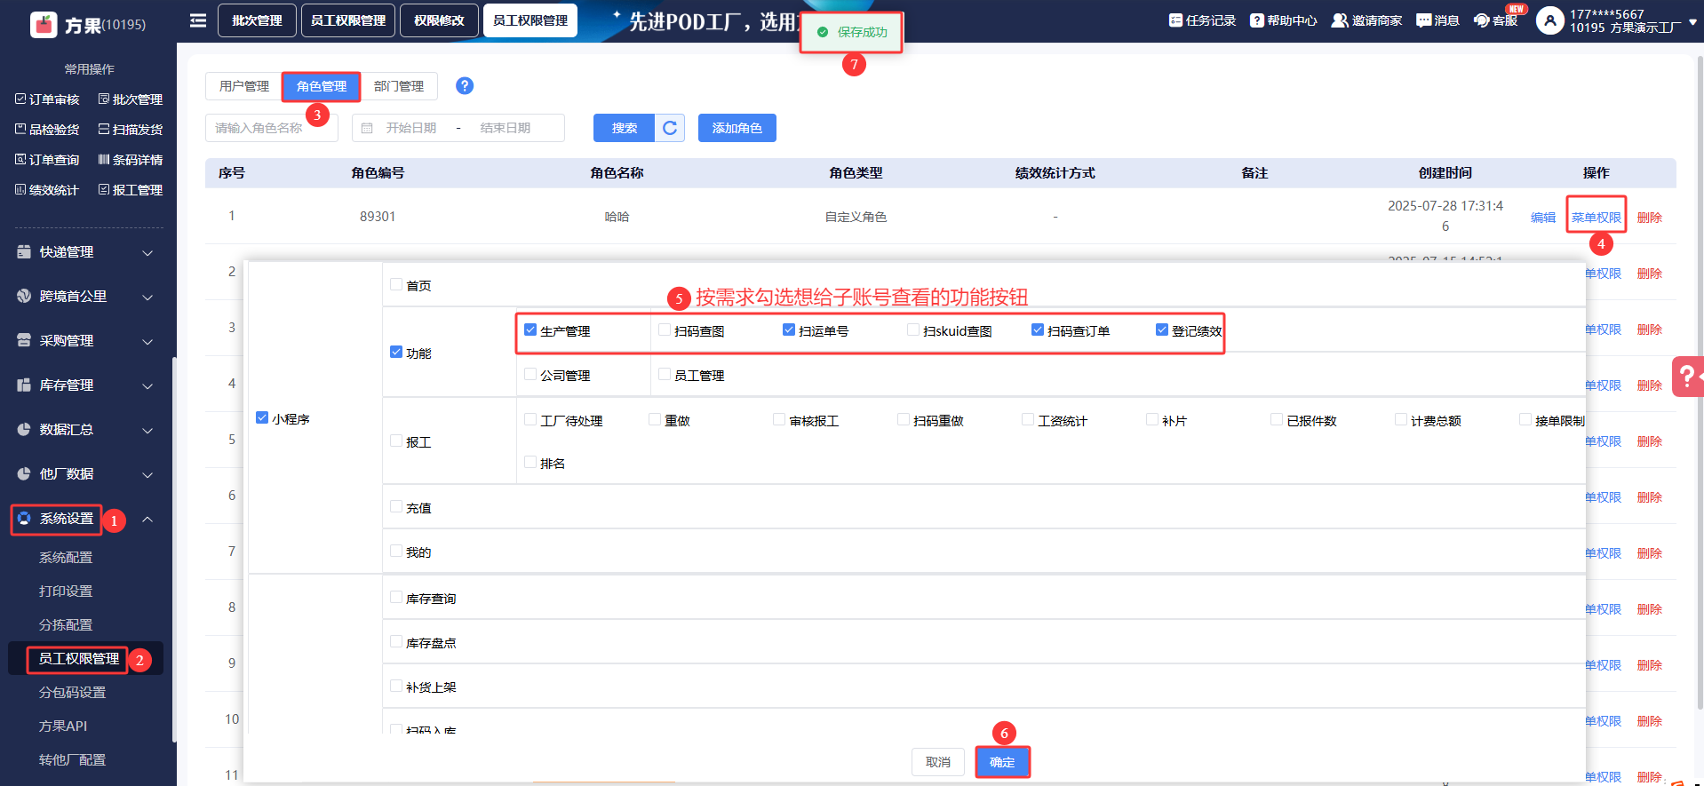Click the blue help question mark icon
The image size is (1704, 786).
tap(465, 85)
